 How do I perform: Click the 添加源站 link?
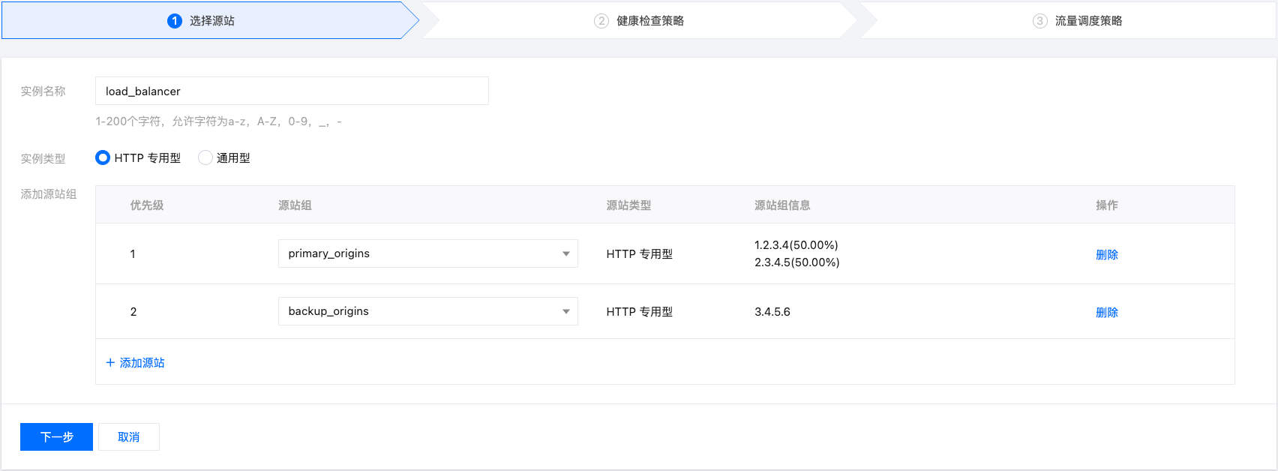coord(142,363)
